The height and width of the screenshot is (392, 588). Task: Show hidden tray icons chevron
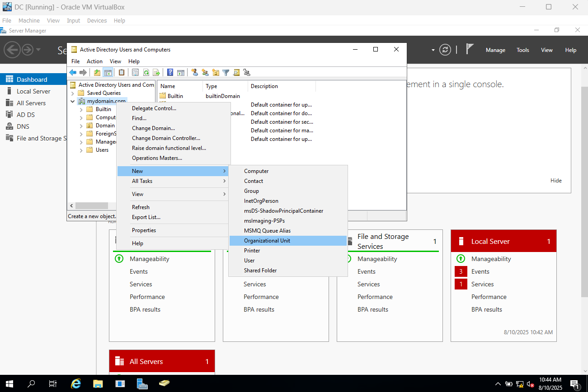(498, 384)
